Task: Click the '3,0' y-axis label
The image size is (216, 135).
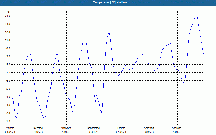Action: tap(8, 105)
